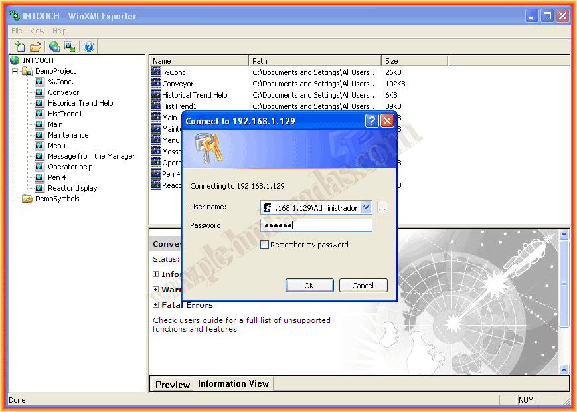Collapse the DemoProject tree node
This screenshot has width=577, height=412.
15,71
